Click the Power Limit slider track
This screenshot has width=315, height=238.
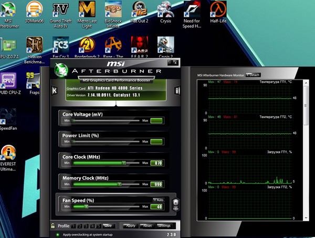pos(106,142)
